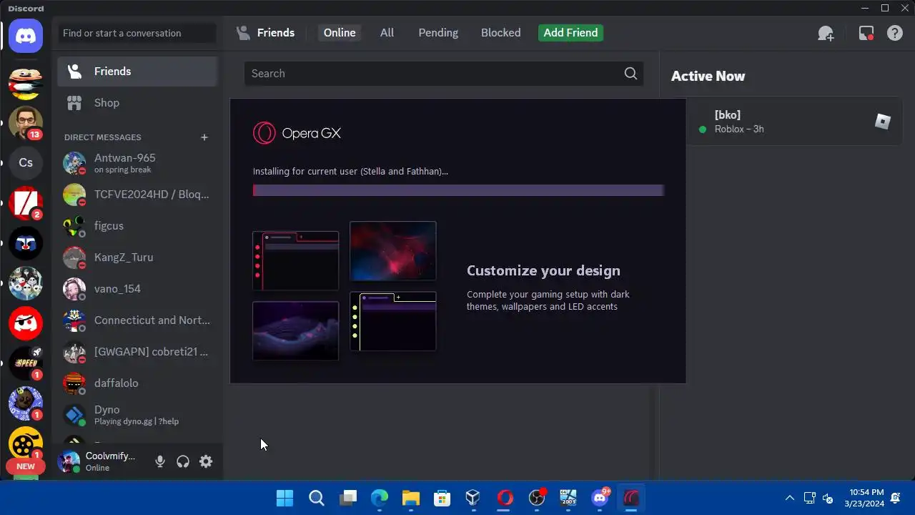Open the server with 13 unread mentions
Image resolution: width=915 pixels, height=515 pixels.
click(26, 123)
